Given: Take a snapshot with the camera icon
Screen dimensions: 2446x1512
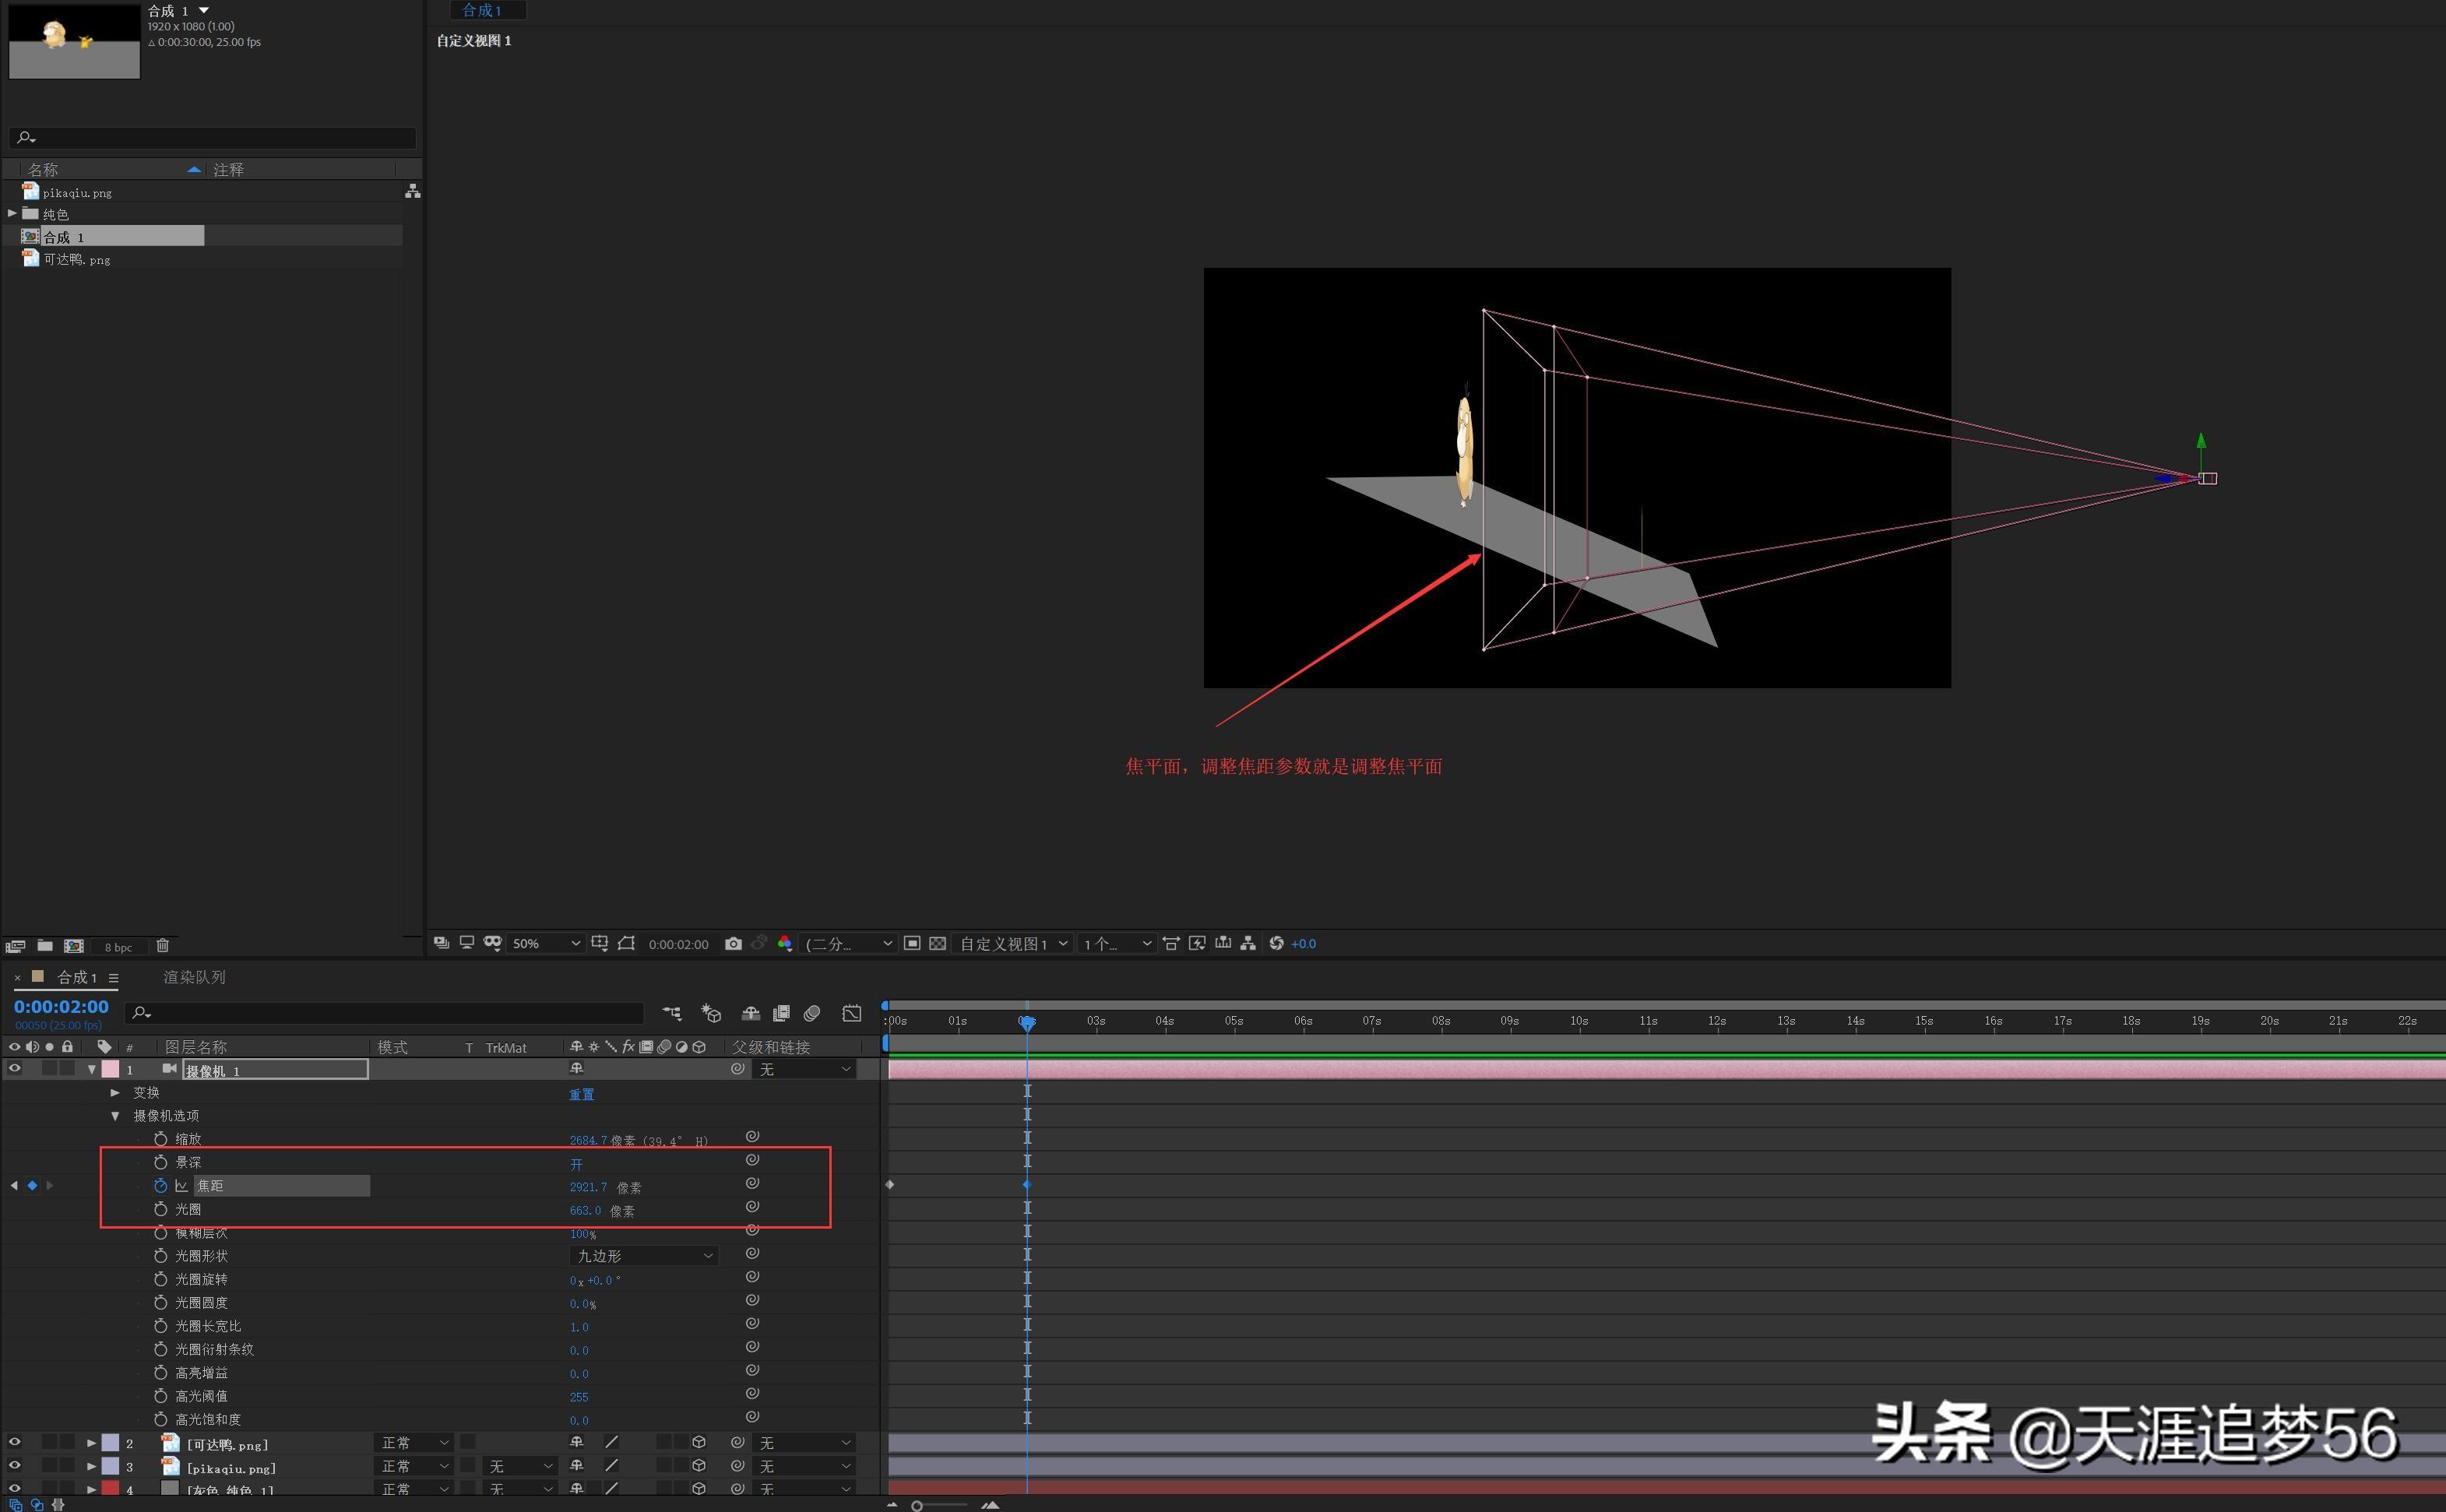Looking at the screenshot, I should 733,943.
